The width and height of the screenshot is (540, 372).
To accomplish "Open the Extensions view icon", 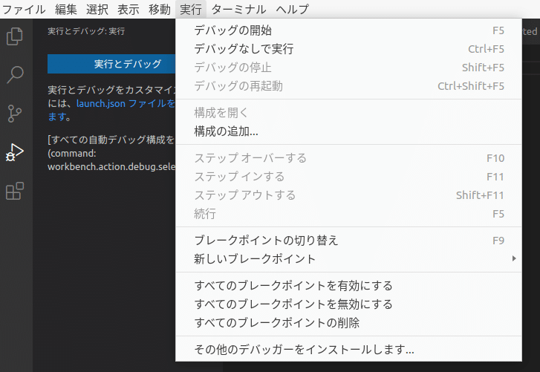I will pyautogui.click(x=15, y=191).
